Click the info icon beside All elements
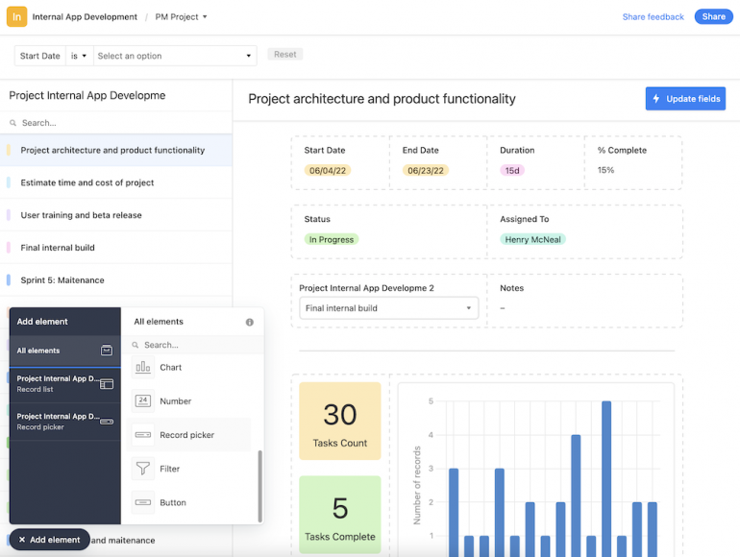Screen dimensions: 740x557 point(250,323)
